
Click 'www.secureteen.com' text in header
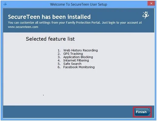point(23,27)
